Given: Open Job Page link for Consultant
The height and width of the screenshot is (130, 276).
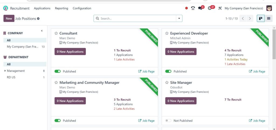Looking at the screenshot, I should (146, 71).
